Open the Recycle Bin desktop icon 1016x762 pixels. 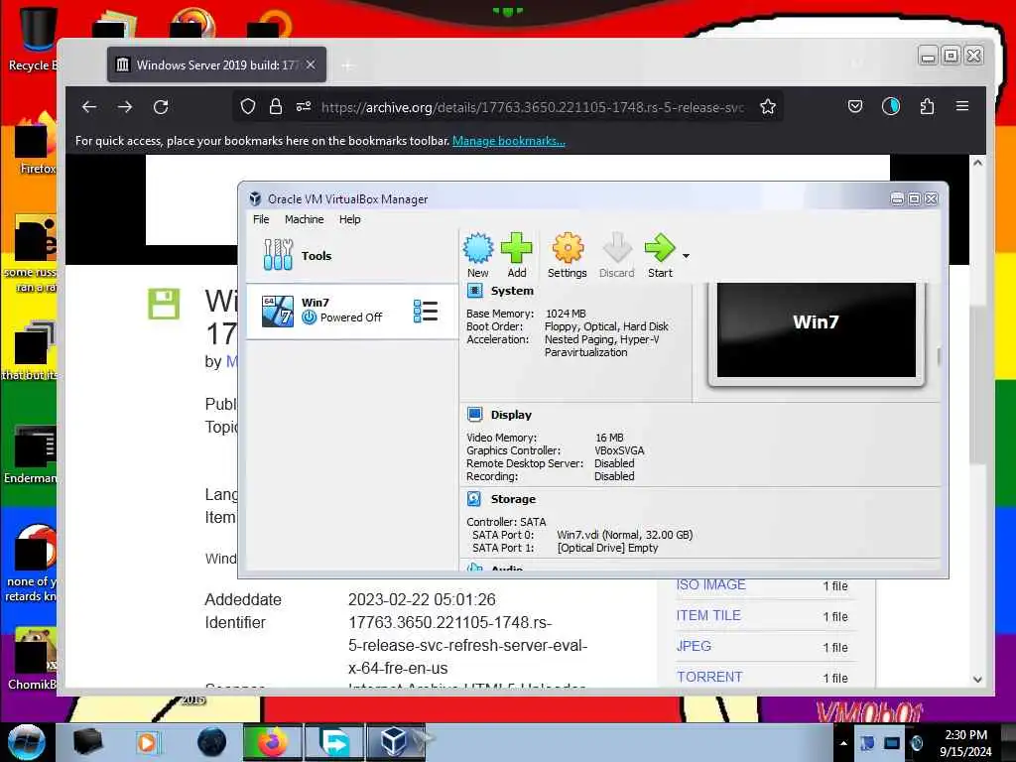(33, 39)
